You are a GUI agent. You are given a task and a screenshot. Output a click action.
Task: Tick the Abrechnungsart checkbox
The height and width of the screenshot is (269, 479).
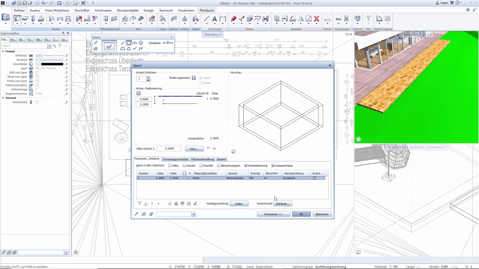pyautogui.click(x=219, y=166)
